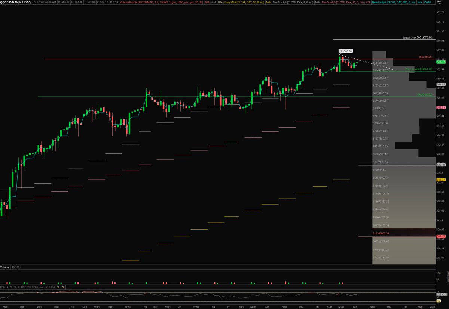Click the RSI 61.1304 axis value tag

[x=441, y=294]
